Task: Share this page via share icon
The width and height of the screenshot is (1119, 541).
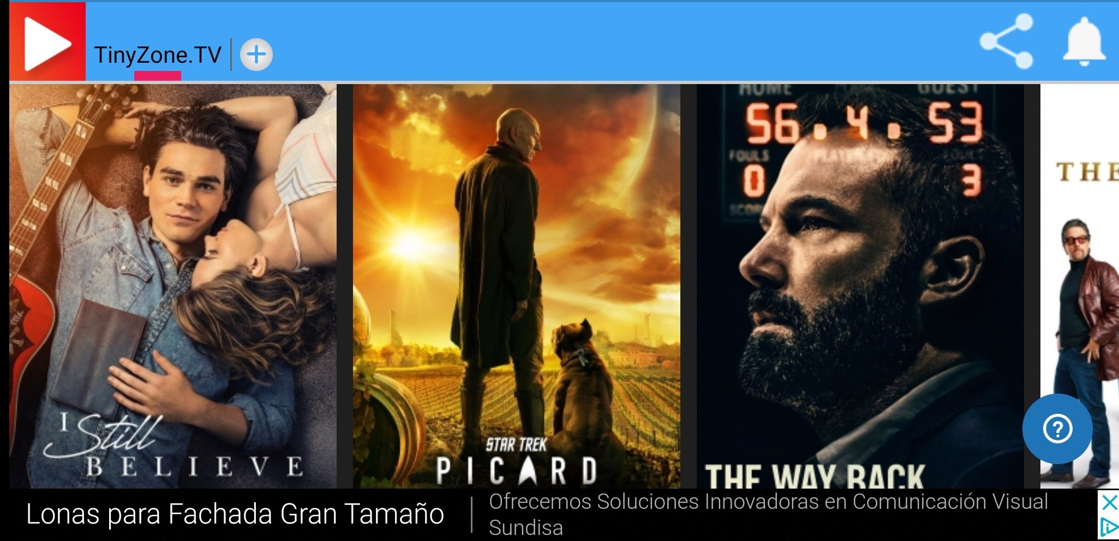Action: point(1007,41)
